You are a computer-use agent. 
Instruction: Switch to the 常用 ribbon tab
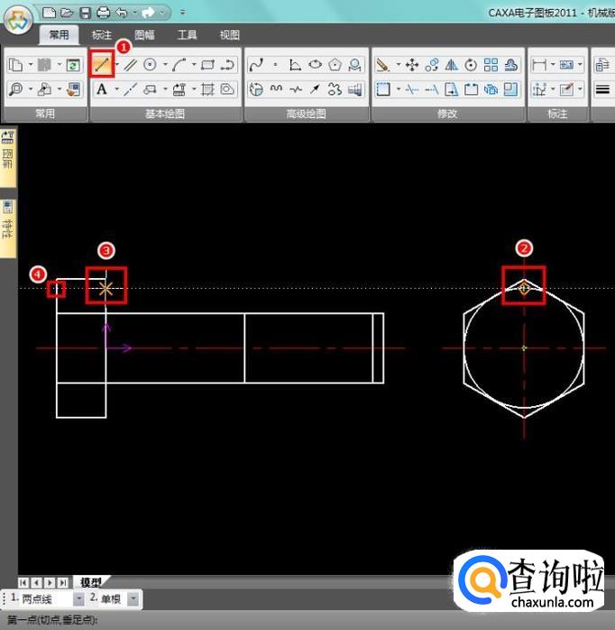tap(59, 35)
